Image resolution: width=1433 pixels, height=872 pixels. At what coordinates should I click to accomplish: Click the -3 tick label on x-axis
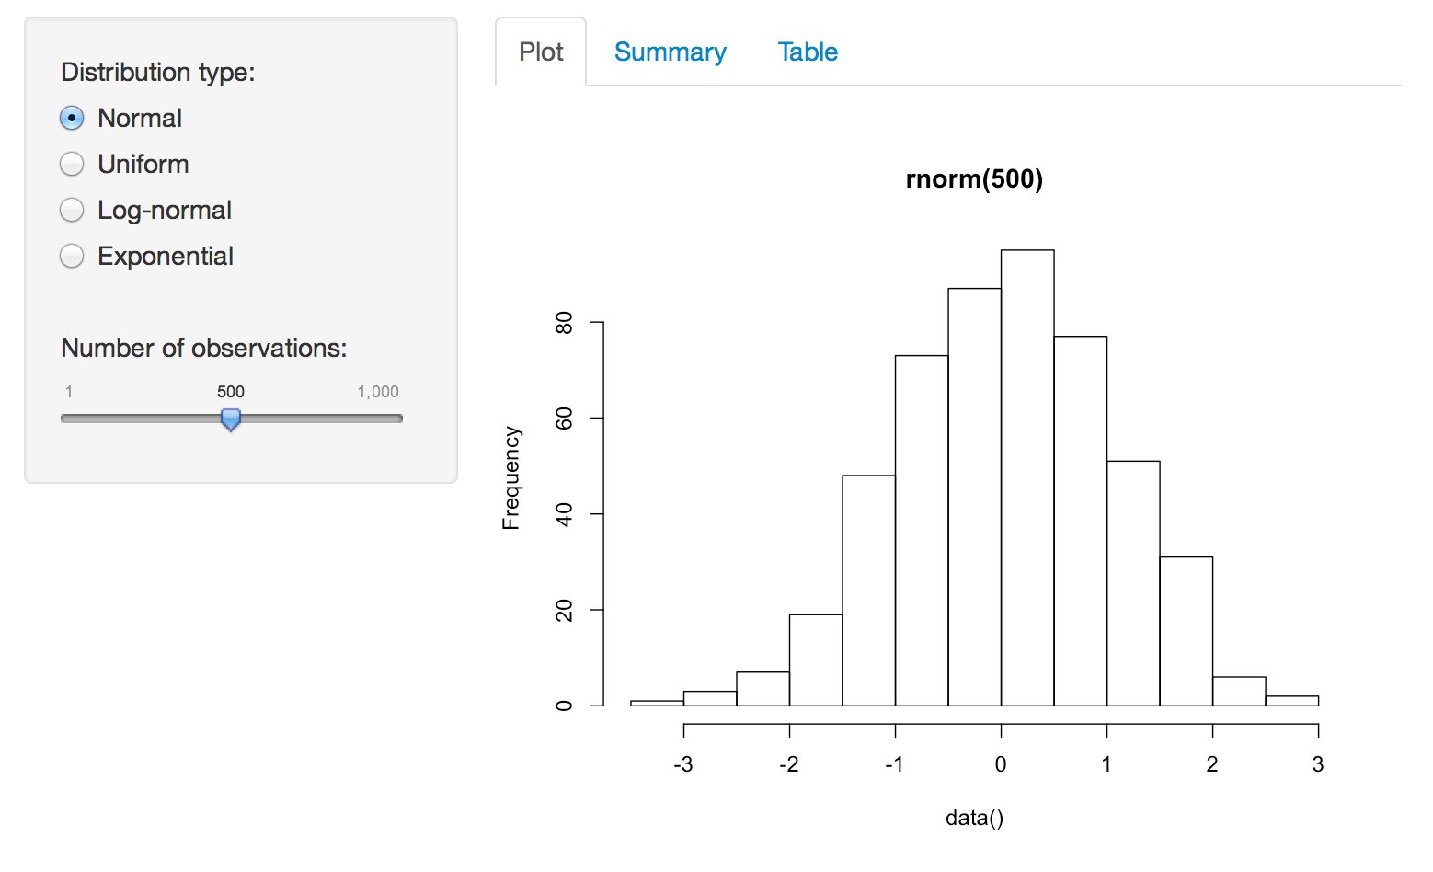point(683,764)
